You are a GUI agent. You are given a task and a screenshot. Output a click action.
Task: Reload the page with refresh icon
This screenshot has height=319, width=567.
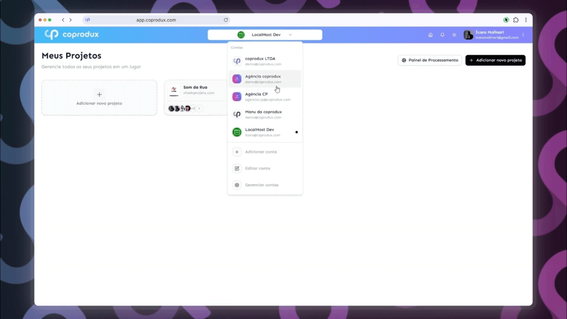click(x=226, y=20)
